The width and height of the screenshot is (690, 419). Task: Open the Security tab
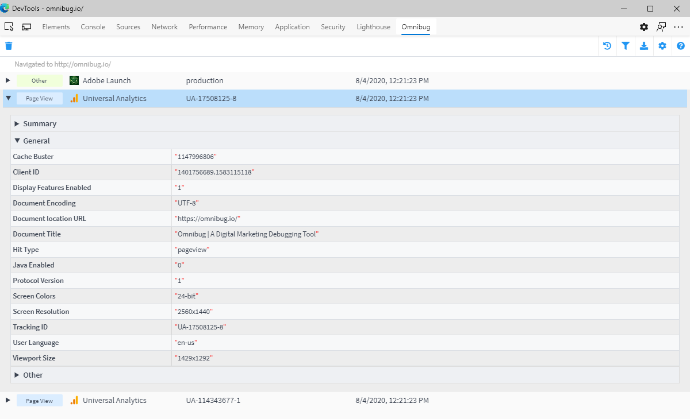[x=333, y=27]
